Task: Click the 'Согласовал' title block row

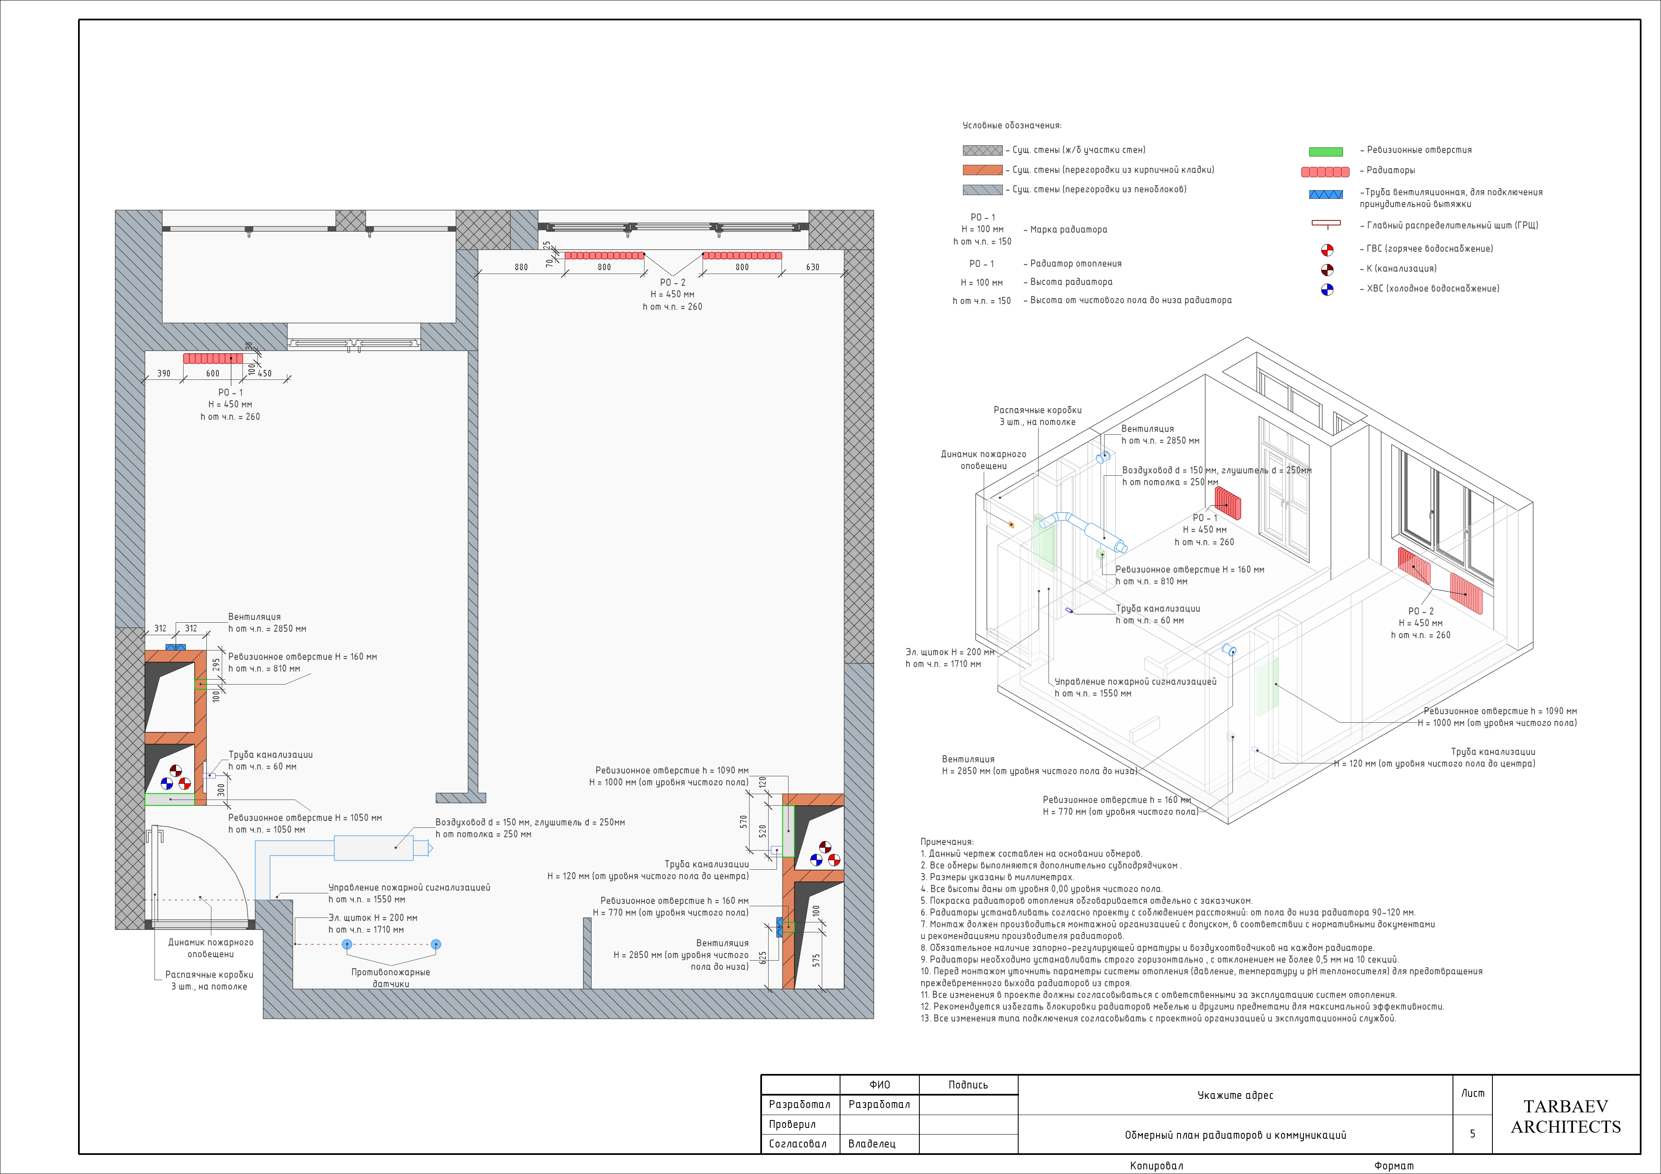Action: 797,1145
